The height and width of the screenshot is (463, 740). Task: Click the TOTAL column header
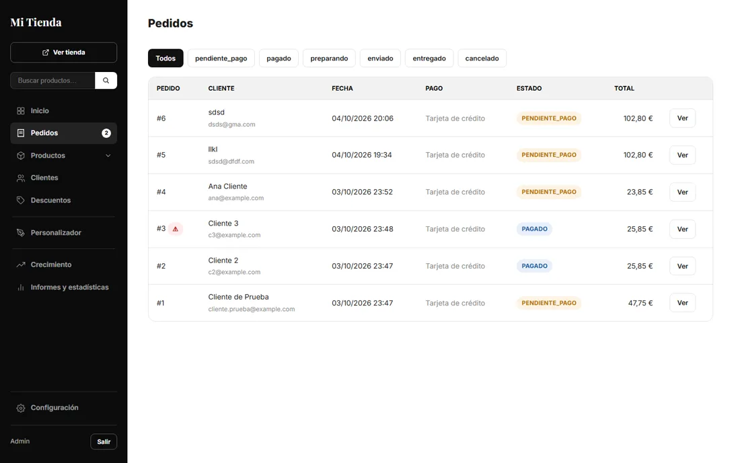coord(624,88)
